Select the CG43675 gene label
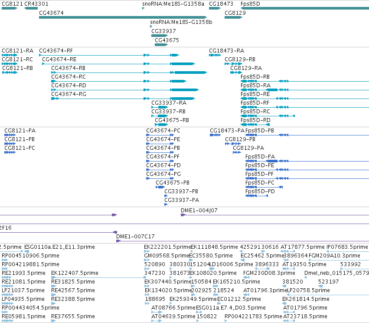 (167, 40)
